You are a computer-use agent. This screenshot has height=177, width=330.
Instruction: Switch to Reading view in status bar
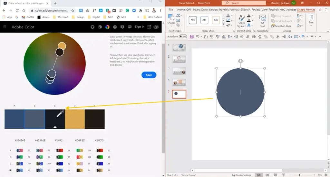[275, 175]
